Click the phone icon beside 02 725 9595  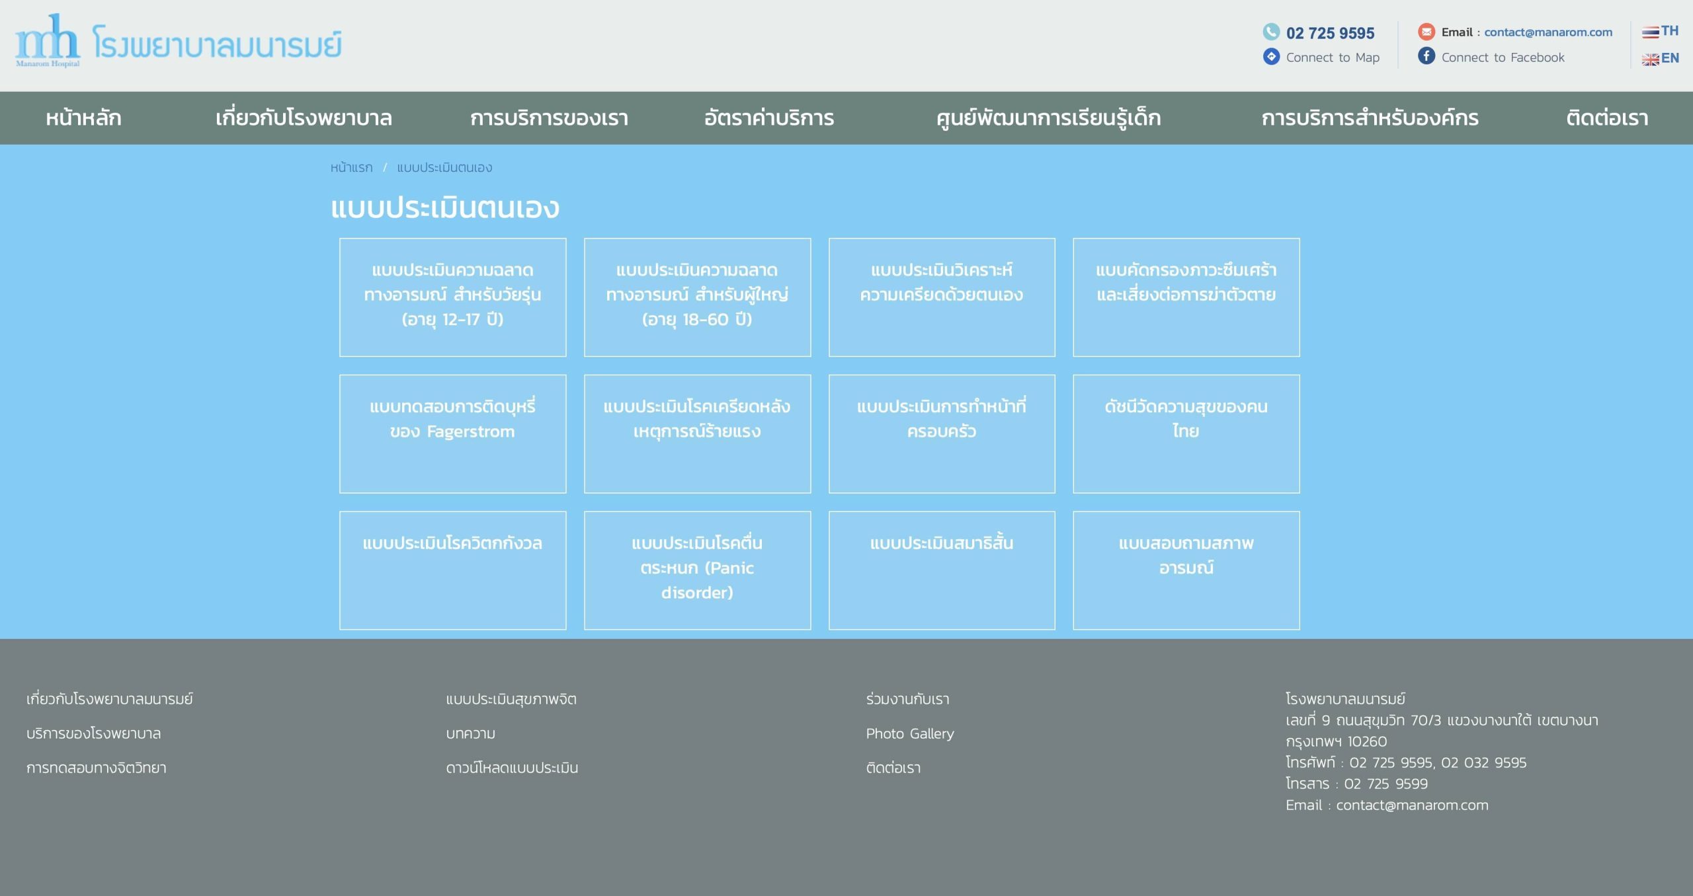tap(1271, 32)
